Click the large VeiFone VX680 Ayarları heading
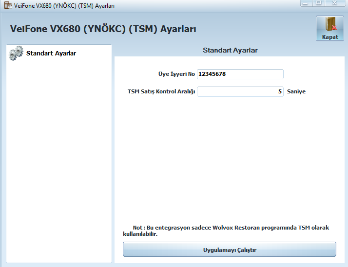 tap(103, 29)
